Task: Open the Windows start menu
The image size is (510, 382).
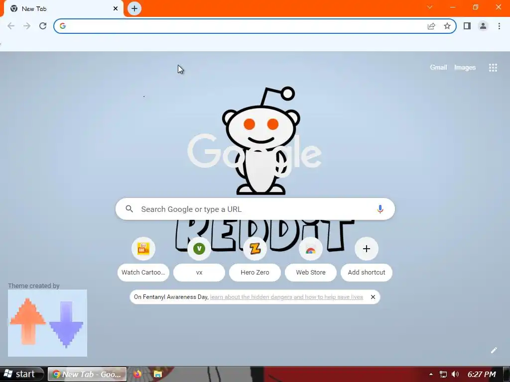Action: (22, 374)
